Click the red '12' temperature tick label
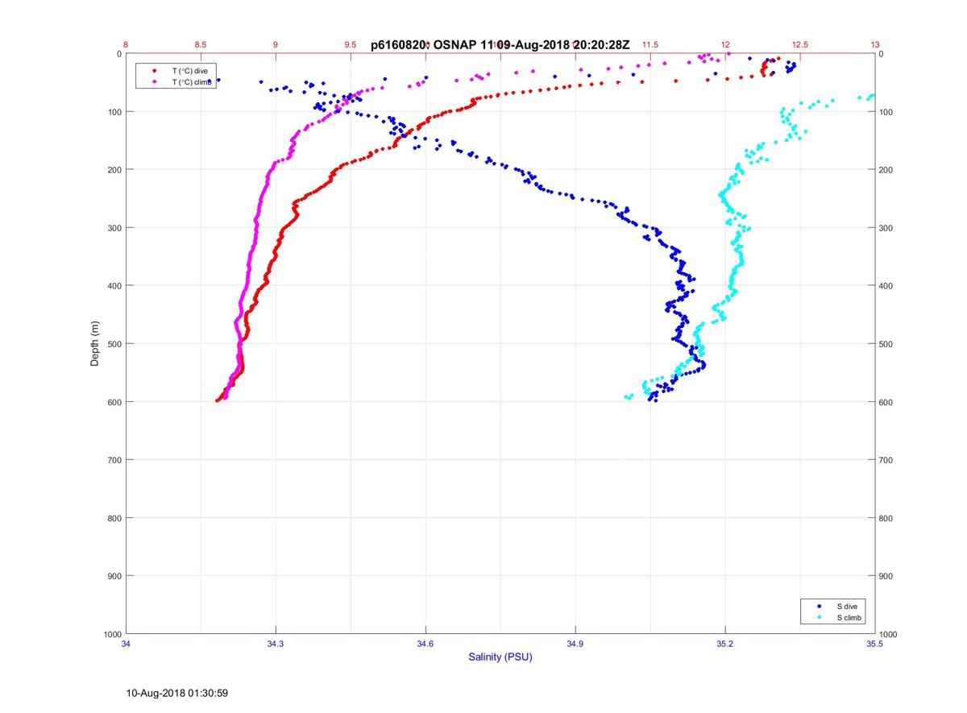 (725, 45)
